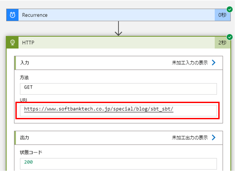Screen dimensions: 235x171
Task: Click the 出力 section heading
Action: tap(25, 138)
